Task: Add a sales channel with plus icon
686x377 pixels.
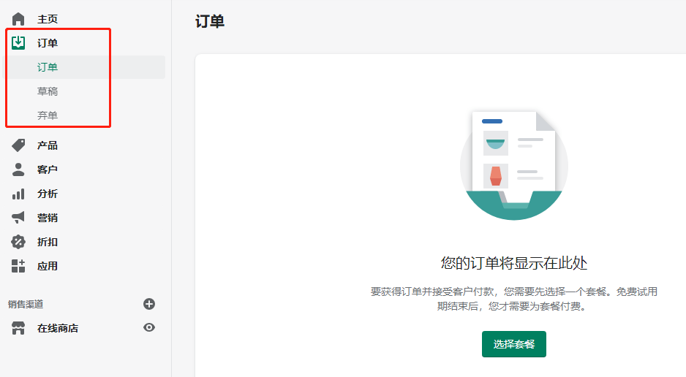Action: [x=149, y=304]
